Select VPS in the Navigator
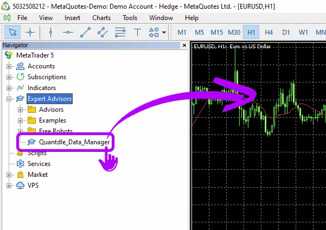 click(33, 186)
